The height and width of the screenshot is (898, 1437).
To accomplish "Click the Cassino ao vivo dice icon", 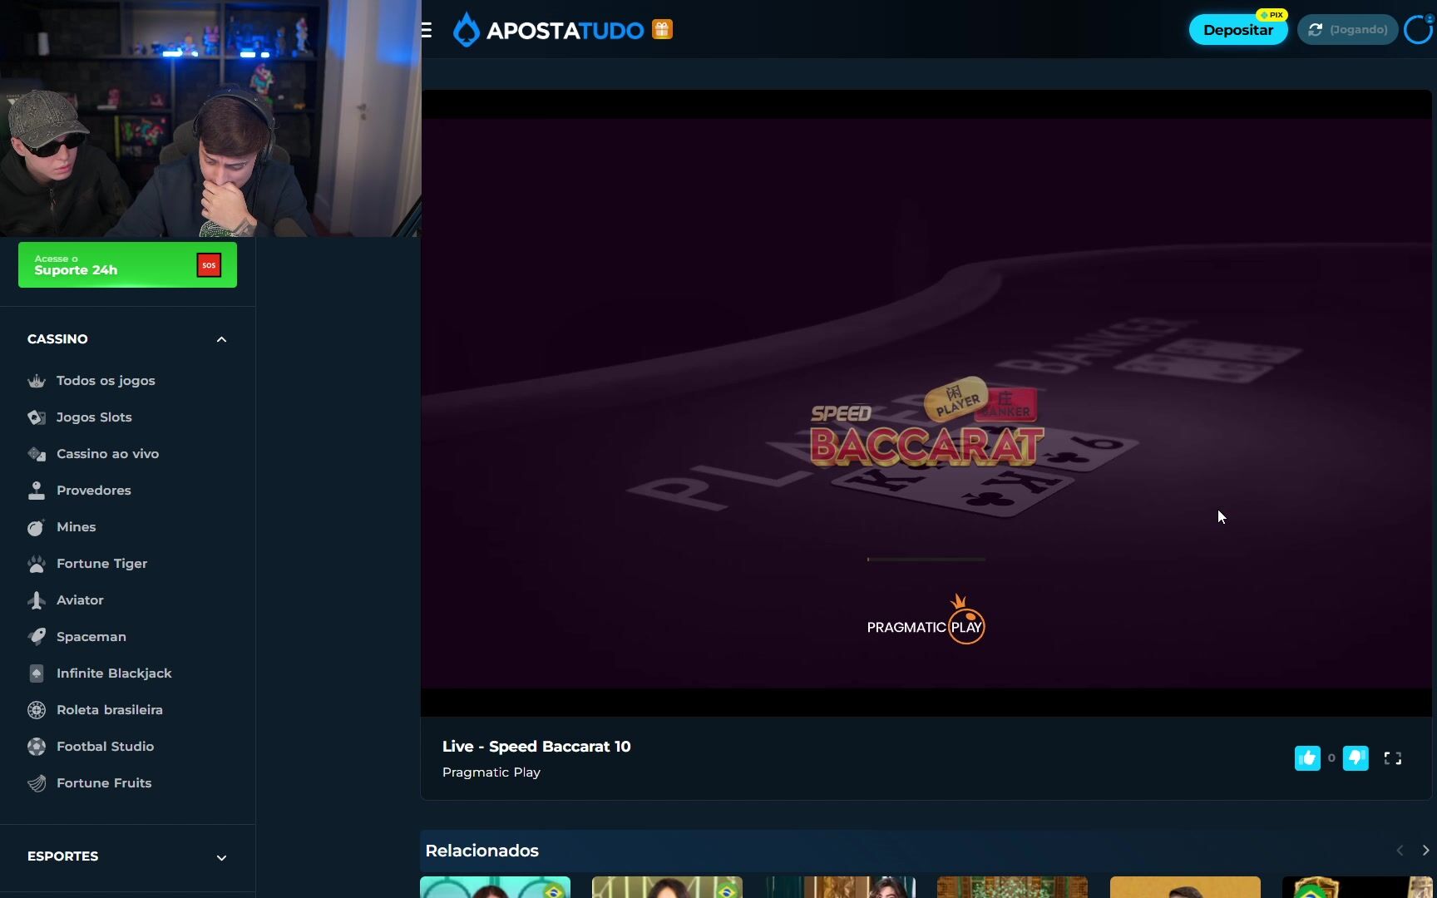I will point(37,454).
